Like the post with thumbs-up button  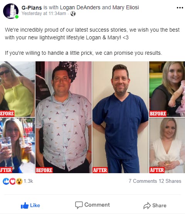tap(30, 205)
